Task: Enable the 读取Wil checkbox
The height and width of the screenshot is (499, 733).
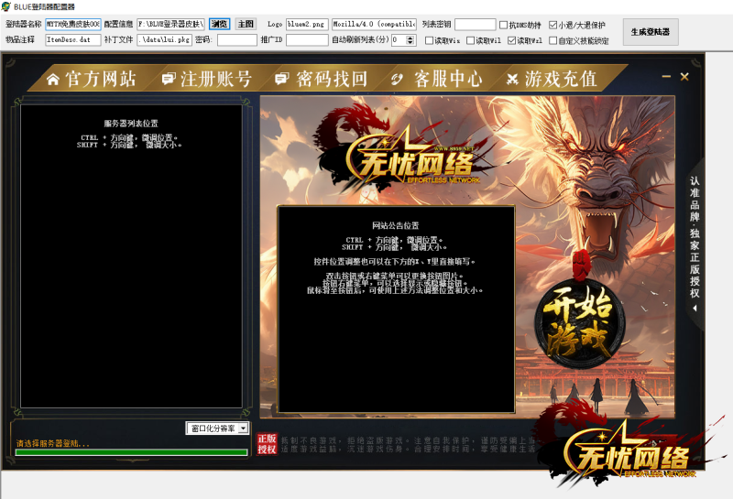Action: [470, 40]
